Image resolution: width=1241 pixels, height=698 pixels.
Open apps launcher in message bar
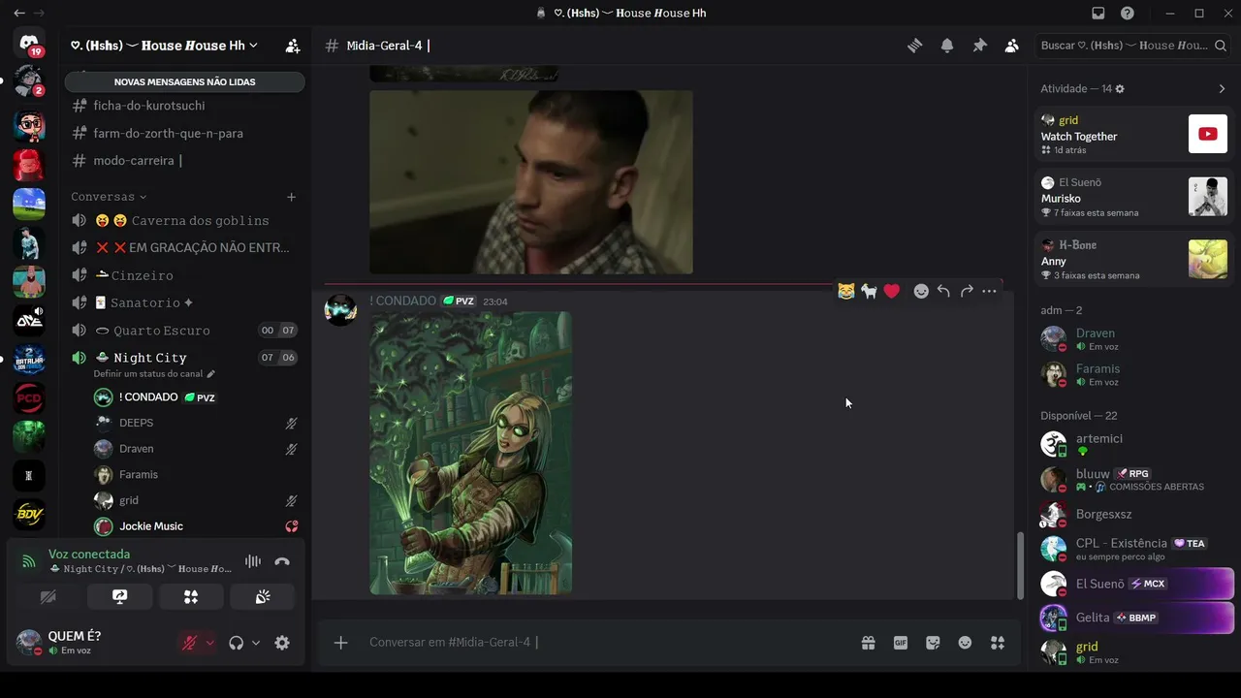coord(998,643)
